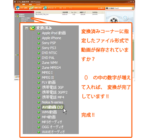This screenshot has height=138, width=148.
Task: Collapse the 変換済み node in enlarged tree
Action: pos(26,28)
